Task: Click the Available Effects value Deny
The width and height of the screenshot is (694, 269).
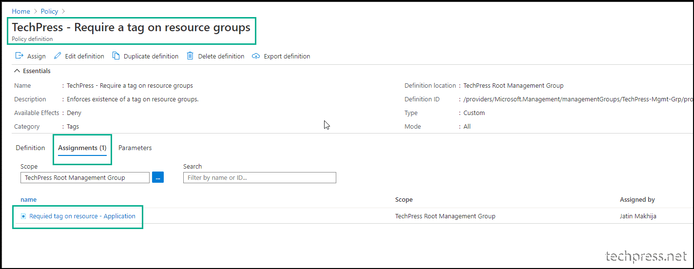Action: (74, 113)
